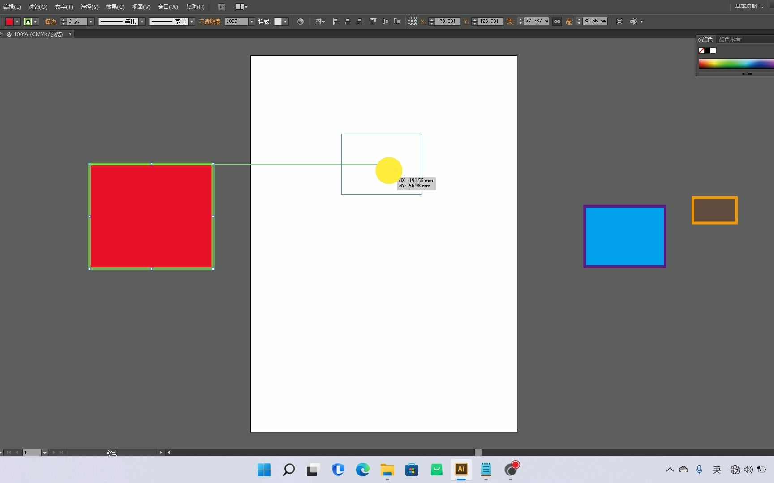The width and height of the screenshot is (774, 483).
Task: Click the horizontal scrollbar thumb
Action: coord(478,452)
